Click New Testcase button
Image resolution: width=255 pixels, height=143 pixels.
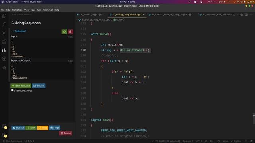coord(21,86)
